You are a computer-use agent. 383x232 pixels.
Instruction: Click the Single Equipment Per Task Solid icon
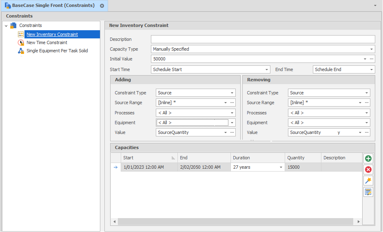21,51
